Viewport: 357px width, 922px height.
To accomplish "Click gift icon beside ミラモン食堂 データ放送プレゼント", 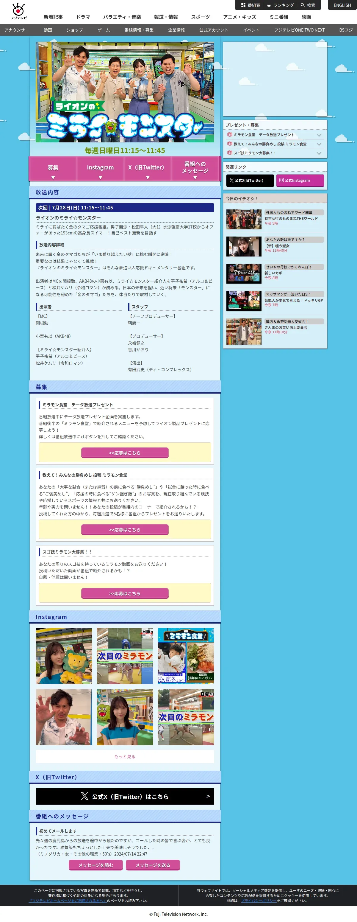I will 230,135.
